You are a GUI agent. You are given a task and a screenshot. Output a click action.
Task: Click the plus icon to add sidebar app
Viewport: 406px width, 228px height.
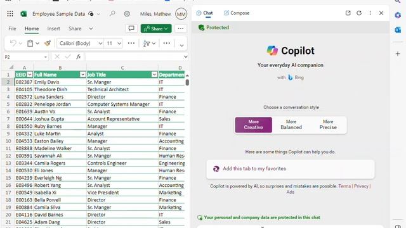(398, 54)
